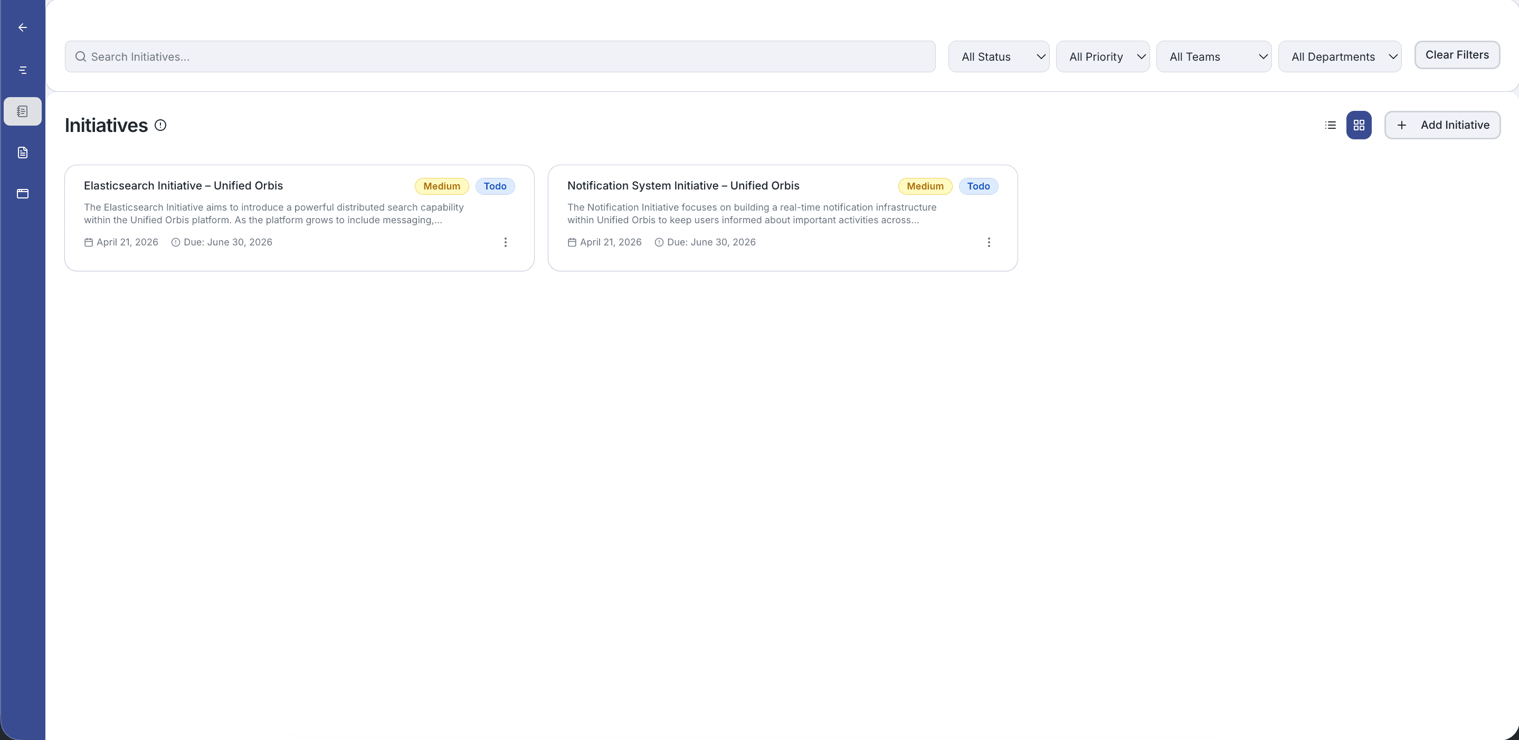Image resolution: width=1519 pixels, height=740 pixels.
Task: Click the search magnifier icon
Action: point(81,56)
